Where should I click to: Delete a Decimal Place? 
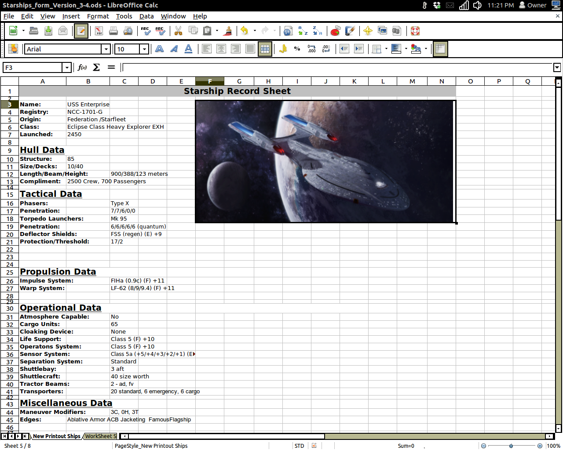(x=326, y=49)
